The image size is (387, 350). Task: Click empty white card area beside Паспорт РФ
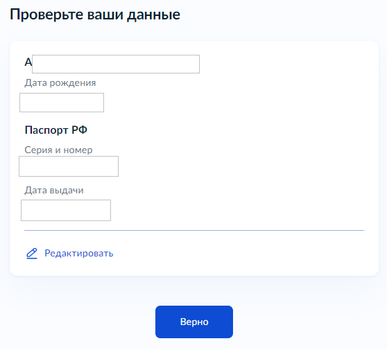click(x=222, y=130)
